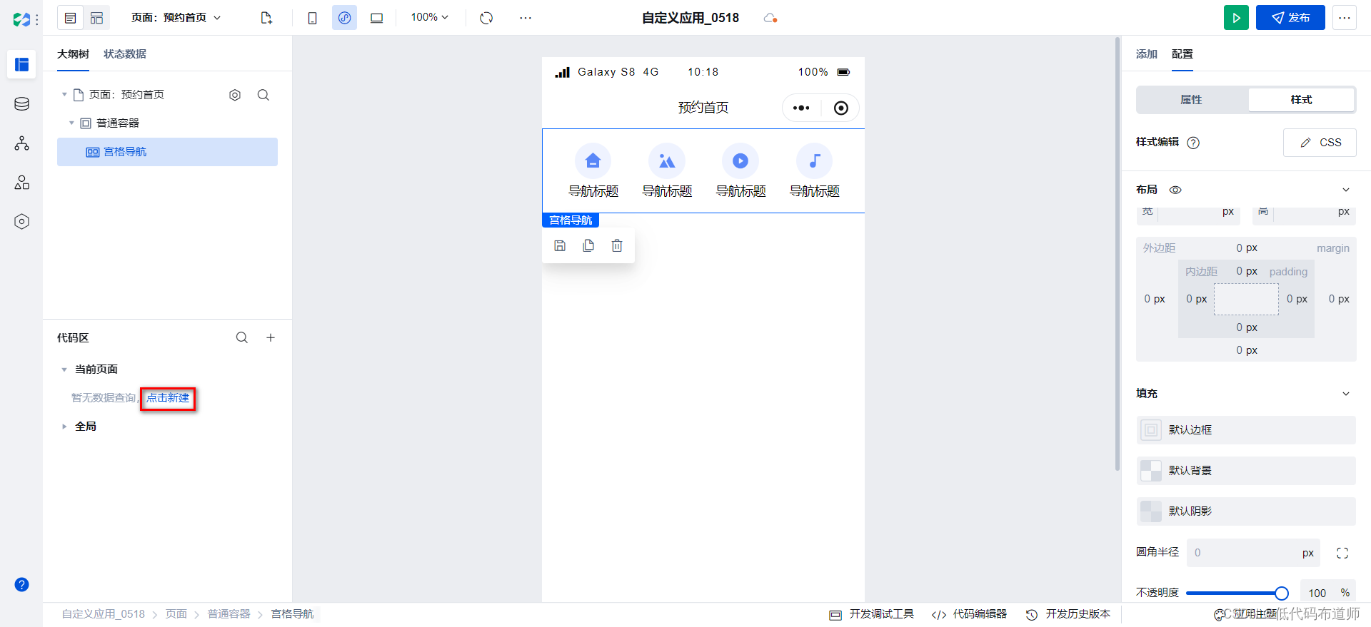Image resolution: width=1371 pixels, height=627 pixels.
Task: Open the page layout sidebar icon
Action: (x=21, y=65)
